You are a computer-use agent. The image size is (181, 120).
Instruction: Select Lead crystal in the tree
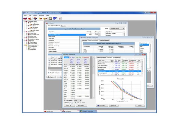pos(33,44)
